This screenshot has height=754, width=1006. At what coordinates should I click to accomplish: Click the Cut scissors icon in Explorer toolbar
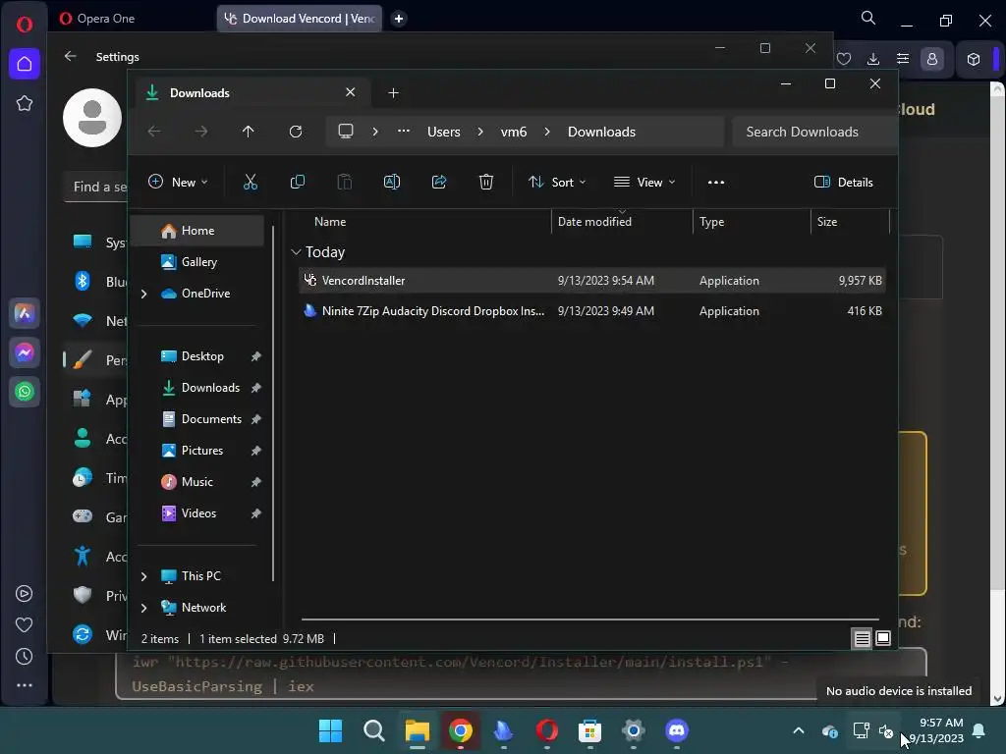[x=251, y=182]
